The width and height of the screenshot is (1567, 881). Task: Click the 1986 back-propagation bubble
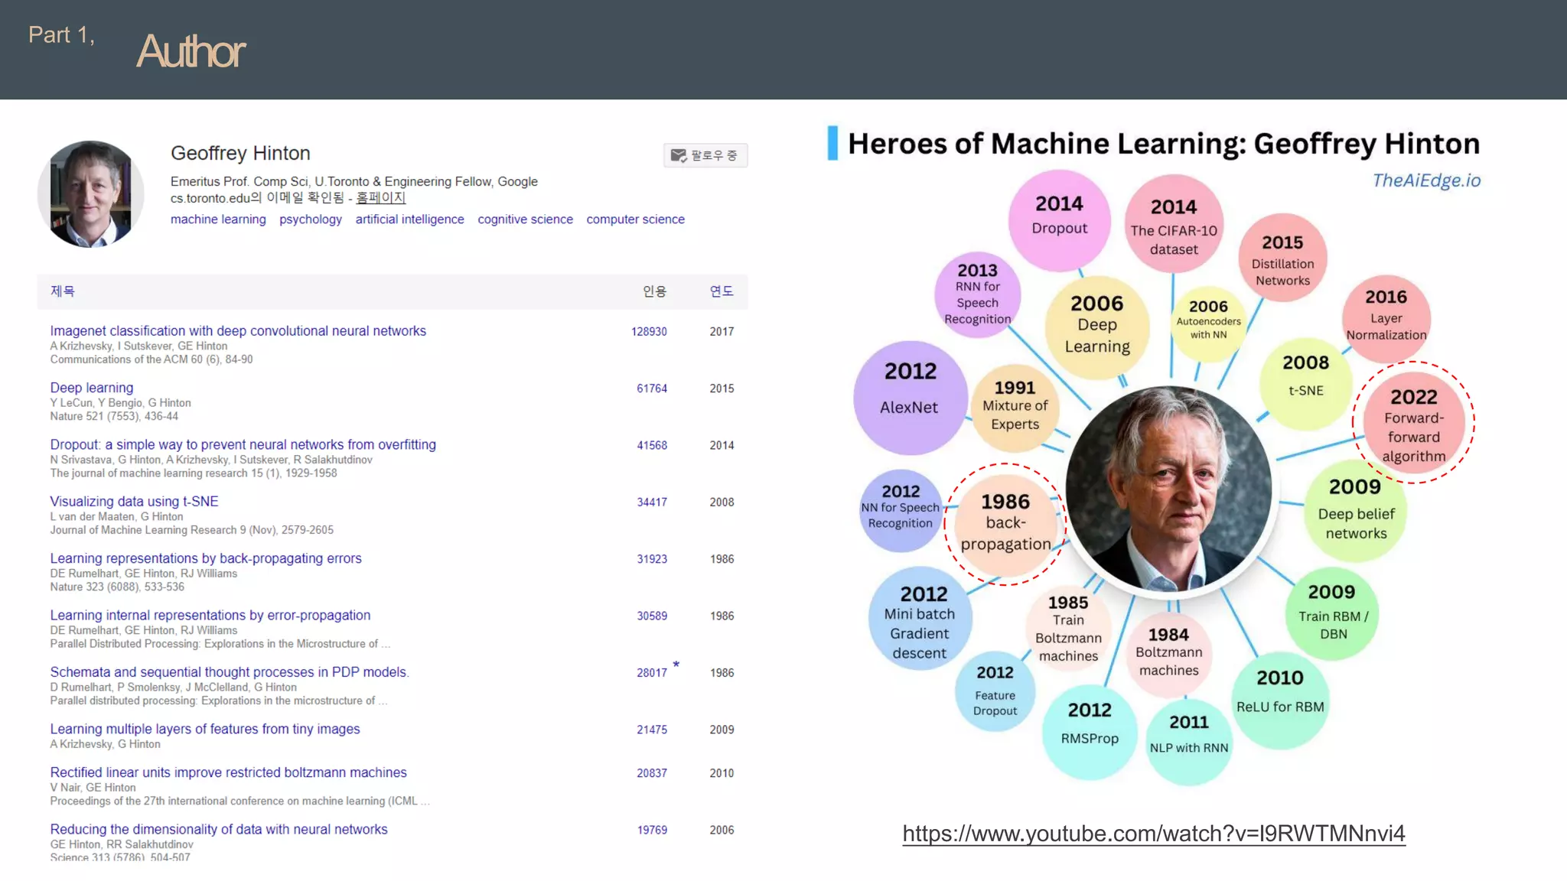coord(1005,525)
